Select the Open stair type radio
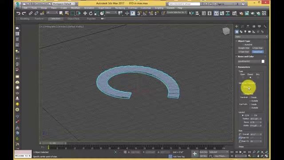Screen dimensions: 284x160 [243, 78]
